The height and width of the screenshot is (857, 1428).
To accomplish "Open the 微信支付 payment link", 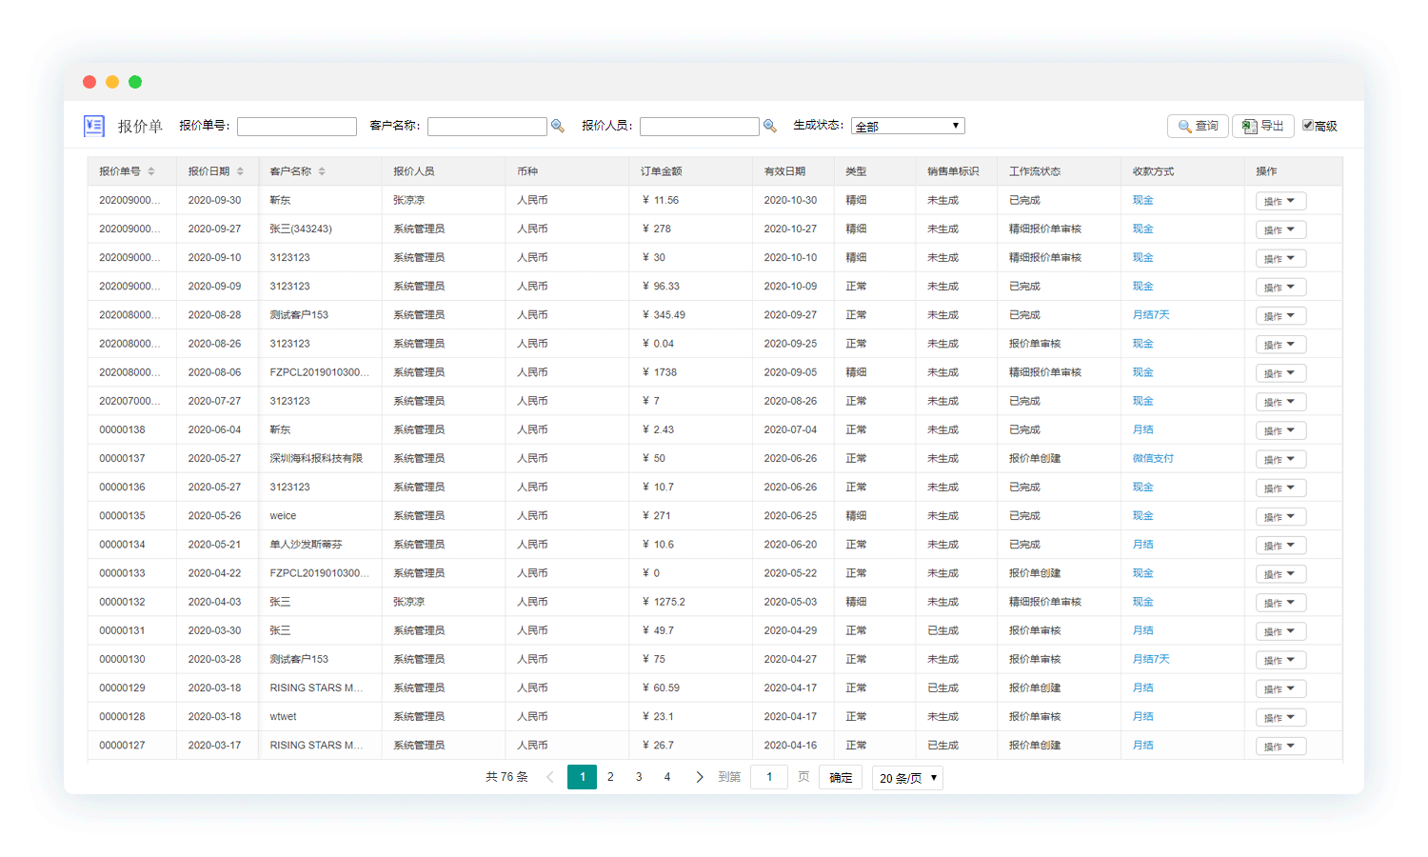I will click(1153, 458).
